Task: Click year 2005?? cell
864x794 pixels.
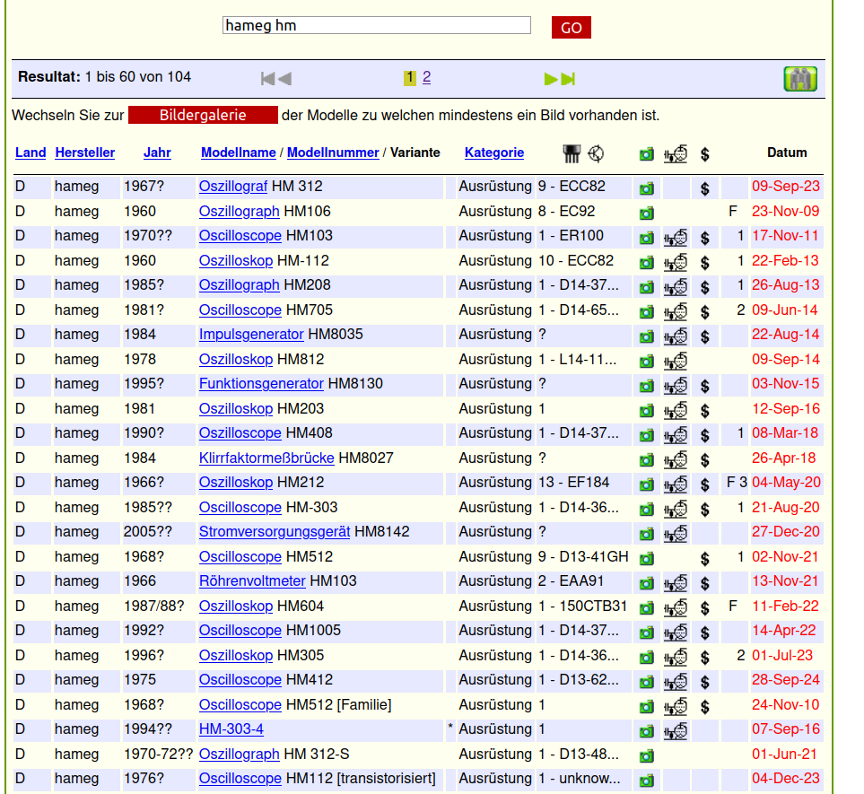Action: click(x=148, y=532)
